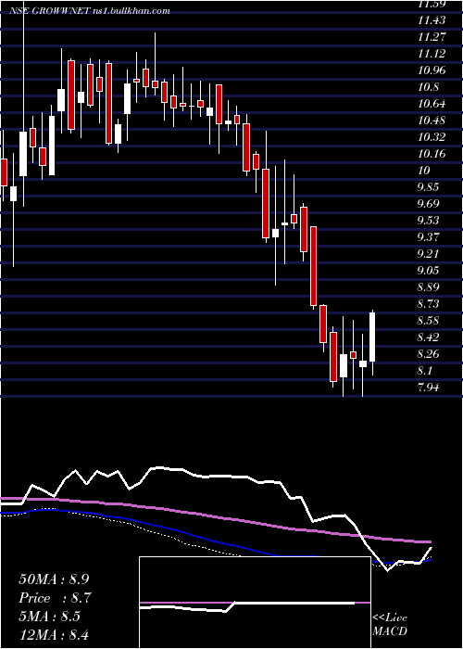Click the 9.85 price axis label

point(428,187)
